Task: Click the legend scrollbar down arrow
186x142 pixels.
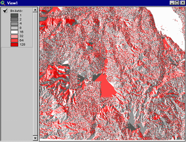Action: pyautogui.click(x=35, y=138)
